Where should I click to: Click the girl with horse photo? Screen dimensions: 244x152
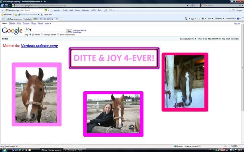click(113, 114)
